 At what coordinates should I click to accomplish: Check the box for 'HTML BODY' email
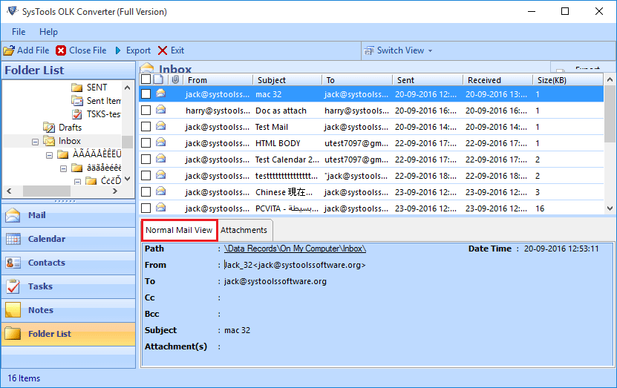coord(146,143)
